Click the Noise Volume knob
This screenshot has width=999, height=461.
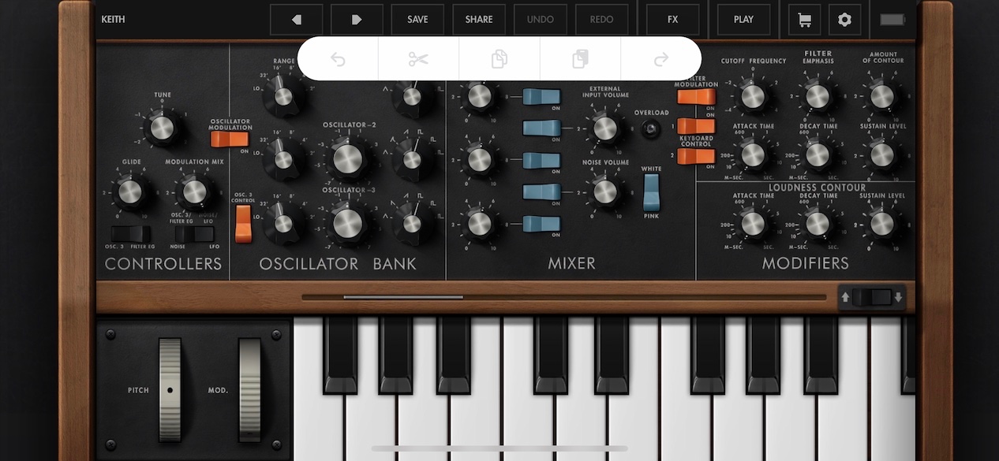[604, 191]
